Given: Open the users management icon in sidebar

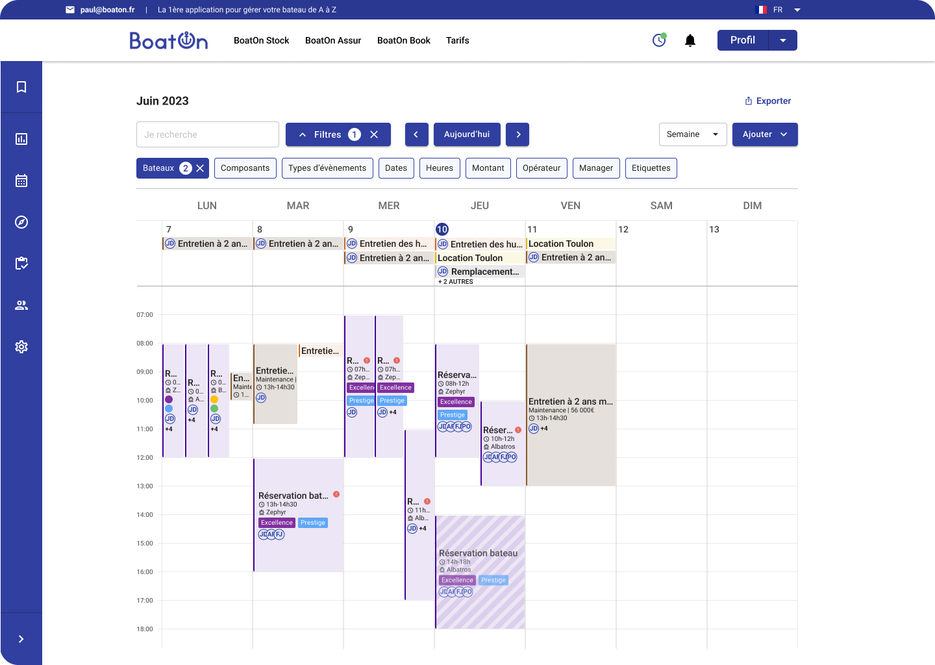Looking at the screenshot, I should (21, 305).
